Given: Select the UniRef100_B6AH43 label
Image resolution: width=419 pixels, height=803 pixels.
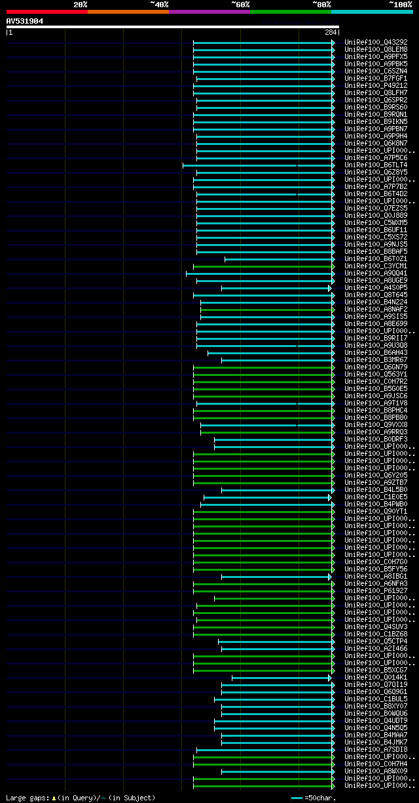Looking at the screenshot, I should pyautogui.click(x=376, y=352).
